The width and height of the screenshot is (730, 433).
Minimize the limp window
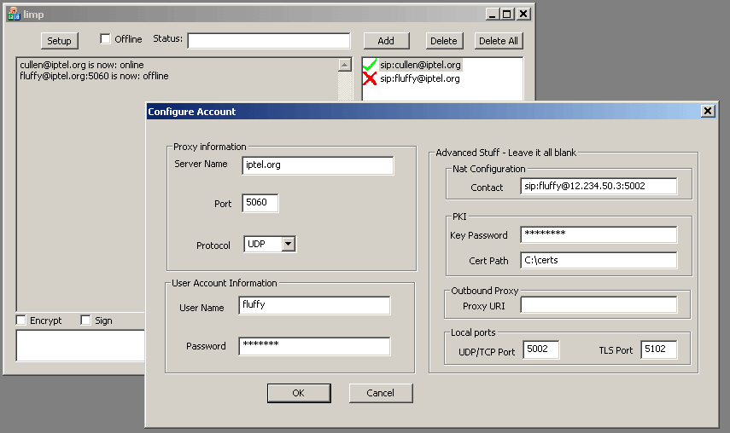click(493, 14)
